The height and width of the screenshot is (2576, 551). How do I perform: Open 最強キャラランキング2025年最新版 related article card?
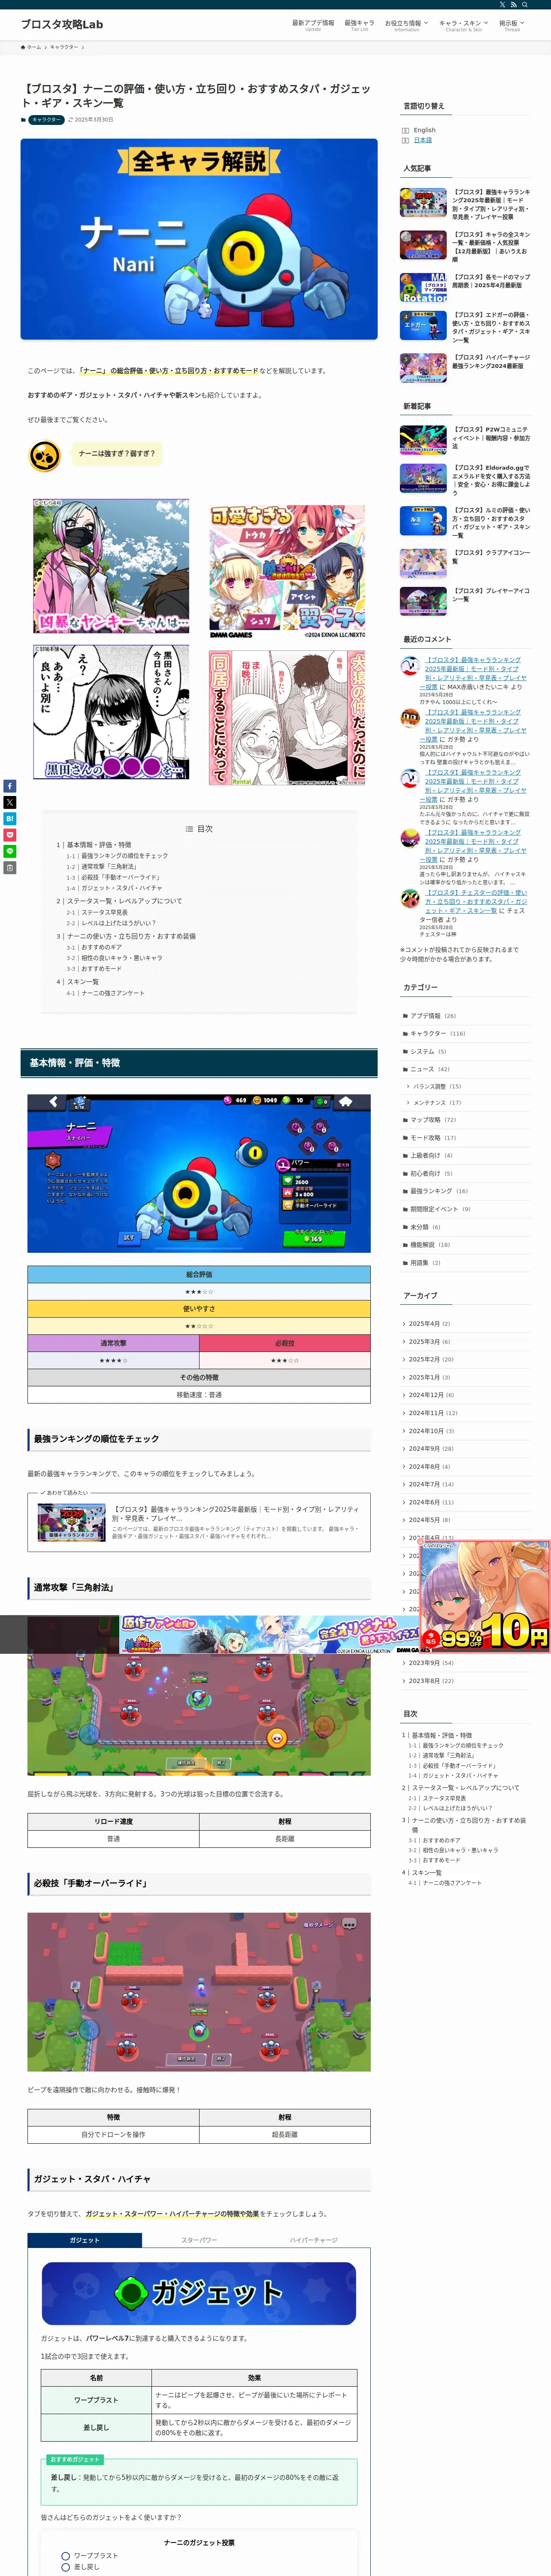199,1522
